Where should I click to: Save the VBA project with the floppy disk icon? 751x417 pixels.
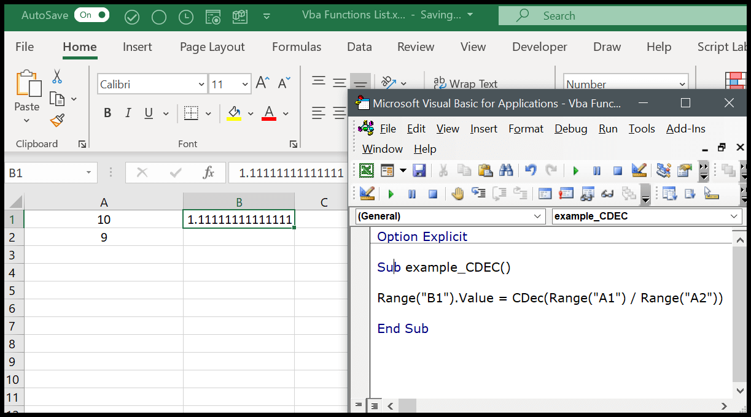click(419, 170)
